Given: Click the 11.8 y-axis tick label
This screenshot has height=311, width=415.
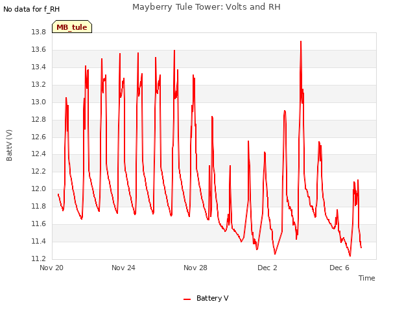Looking at the screenshot, I should pos(39,206).
